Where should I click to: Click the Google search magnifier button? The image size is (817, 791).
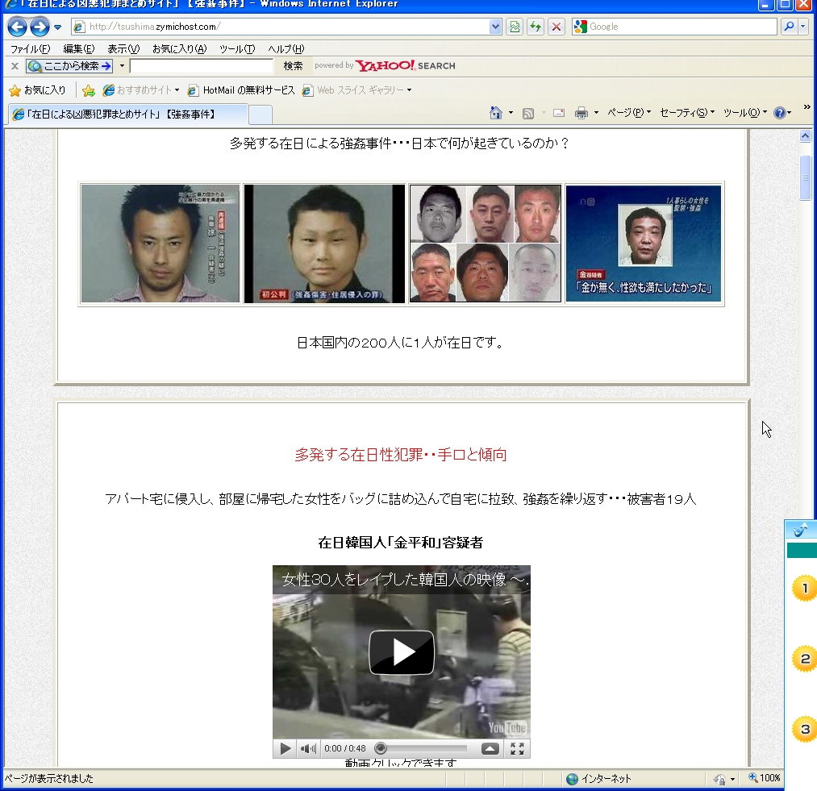788,27
